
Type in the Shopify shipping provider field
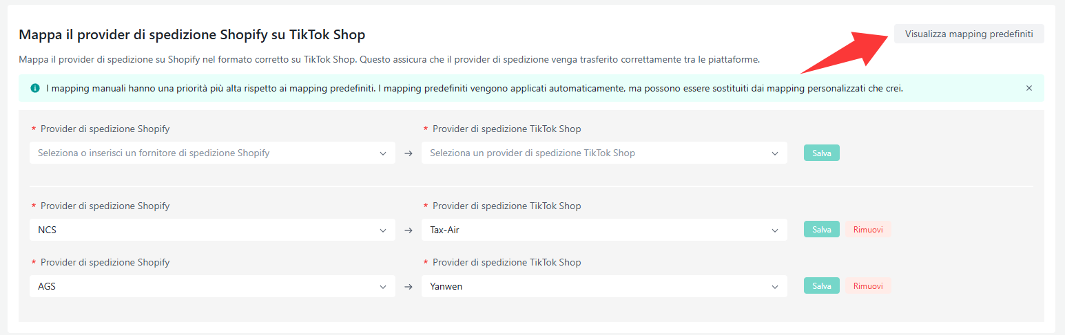point(200,153)
